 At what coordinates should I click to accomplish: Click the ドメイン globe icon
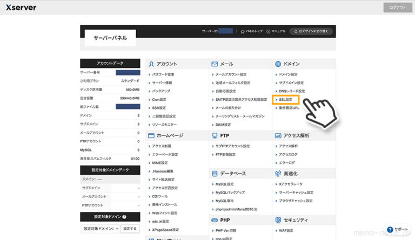278,64
